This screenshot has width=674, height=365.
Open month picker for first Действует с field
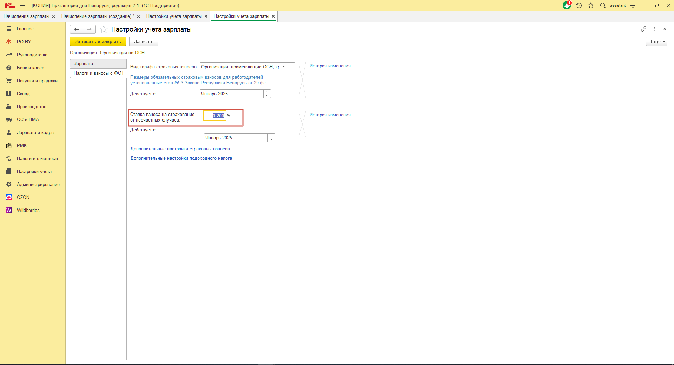coord(259,94)
